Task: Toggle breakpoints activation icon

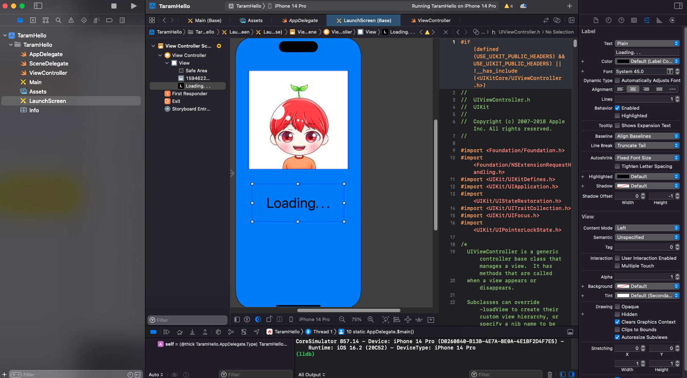Action: (x=153, y=332)
